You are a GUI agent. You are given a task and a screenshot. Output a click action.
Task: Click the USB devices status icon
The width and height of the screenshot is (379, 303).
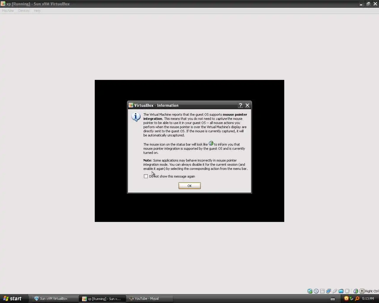pos(335,291)
